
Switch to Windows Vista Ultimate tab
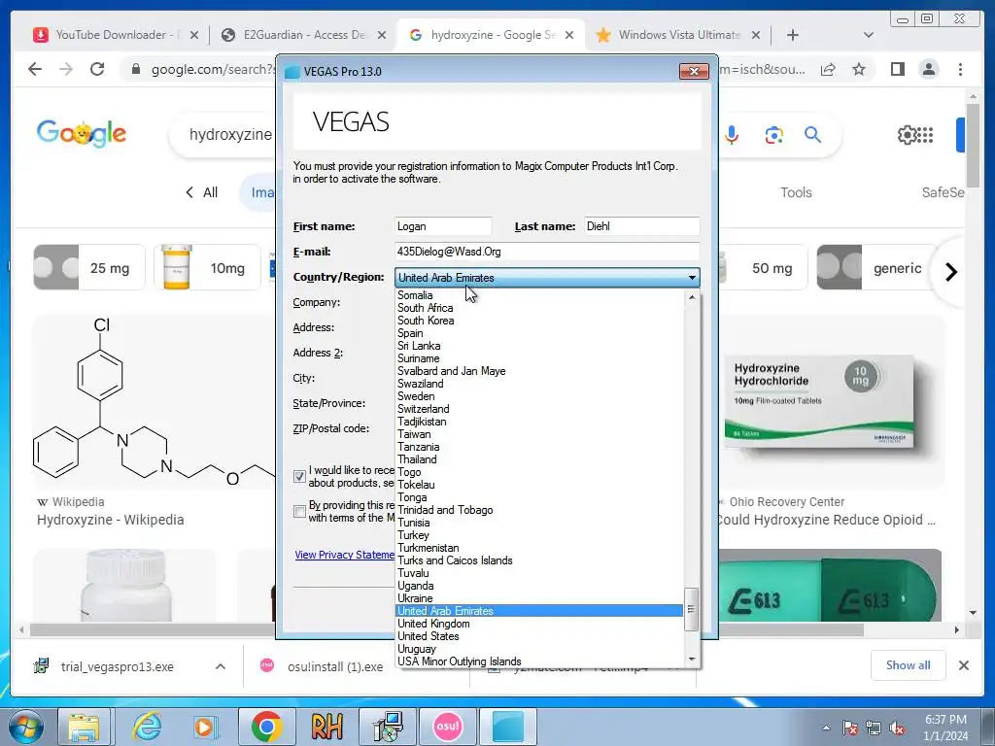677,35
